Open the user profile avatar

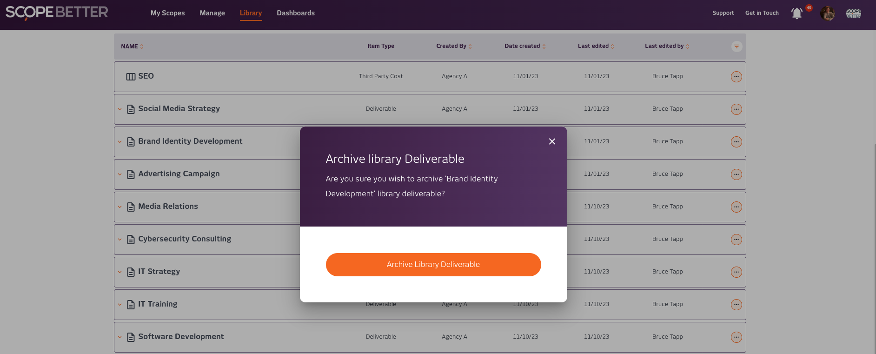pyautogui.click(x=827, y=13)
